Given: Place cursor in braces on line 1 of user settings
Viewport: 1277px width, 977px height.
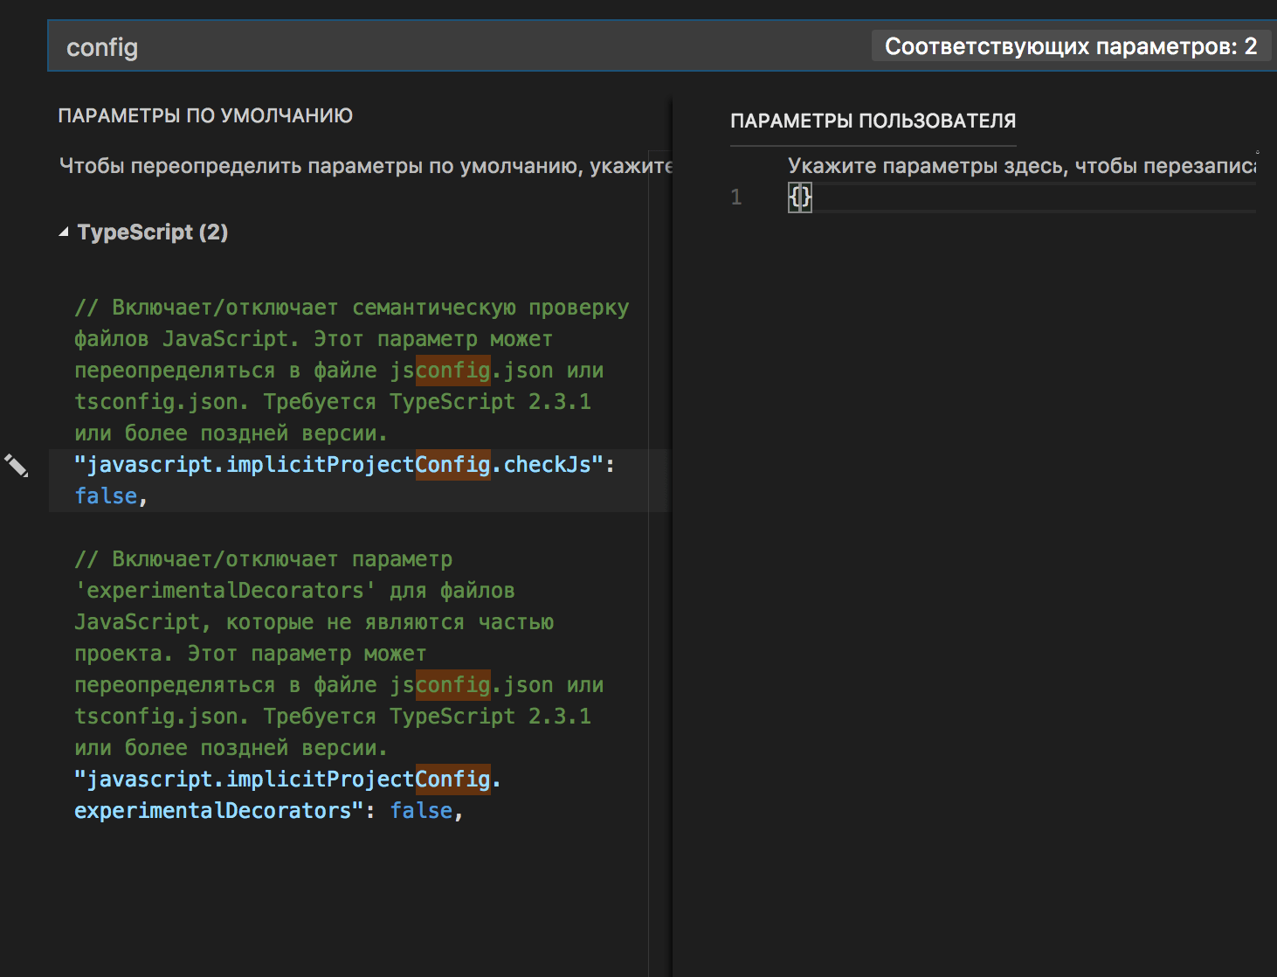Looking at the screenshot, I should 800,197.
